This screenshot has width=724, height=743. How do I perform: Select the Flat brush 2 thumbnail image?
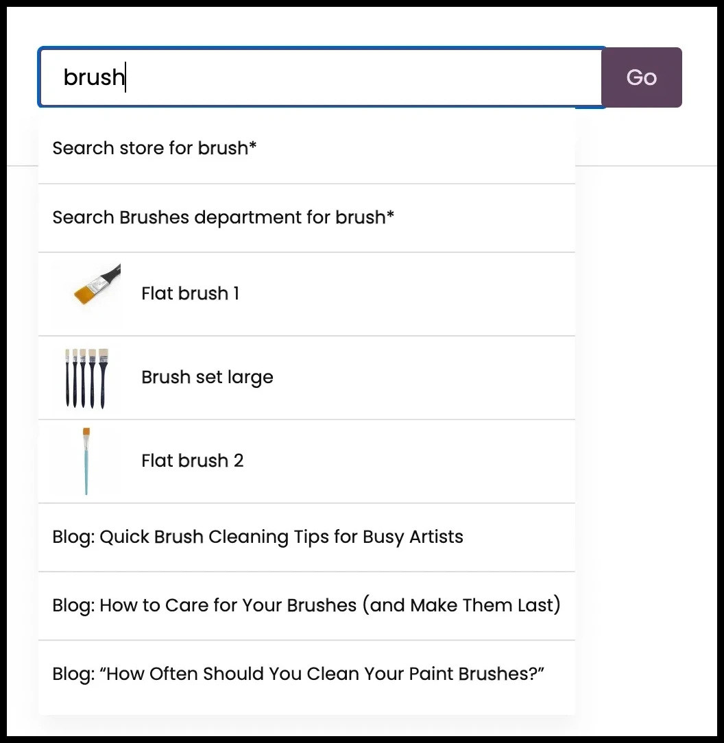click(x=86, y=461)
